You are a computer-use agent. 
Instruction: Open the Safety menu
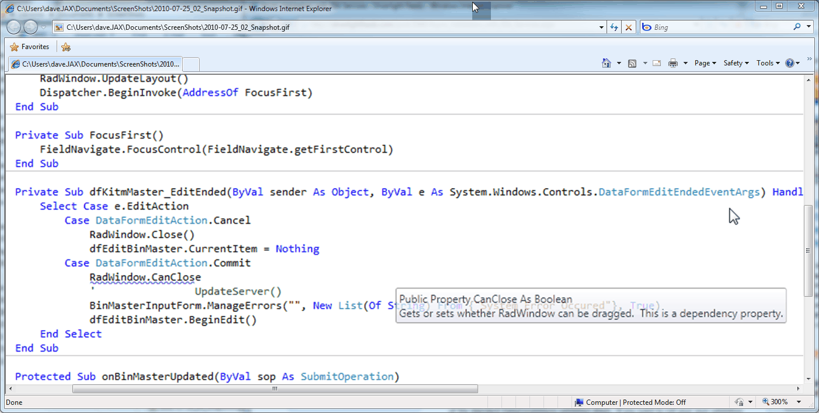point(736,63)
